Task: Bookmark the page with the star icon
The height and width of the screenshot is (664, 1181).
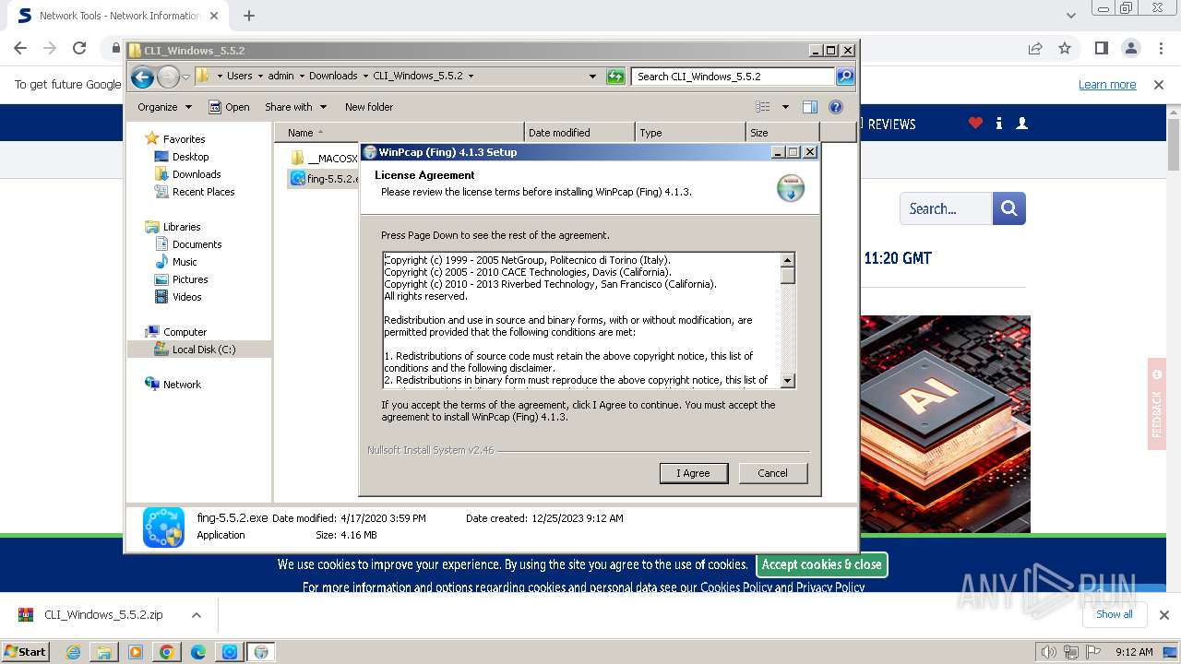Action: pyautogui.click(x=1065, y=48)
